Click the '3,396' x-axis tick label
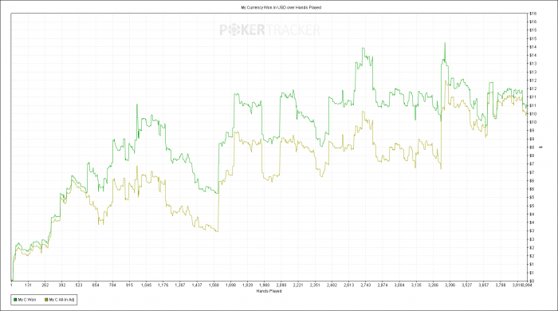Screen dimensions: 558x311 pos(450,285)
